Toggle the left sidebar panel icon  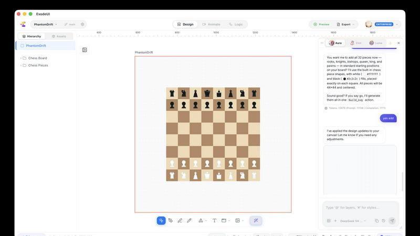(x=85, y=50)
